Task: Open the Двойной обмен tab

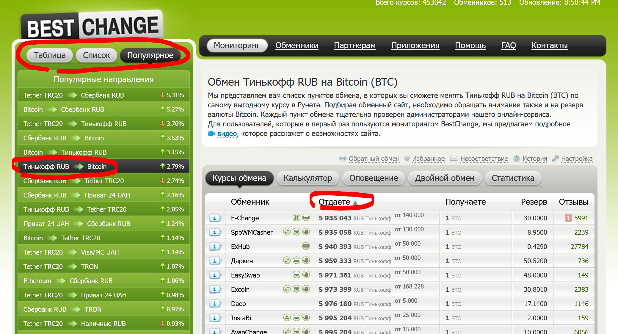Action: click(445, 178)
